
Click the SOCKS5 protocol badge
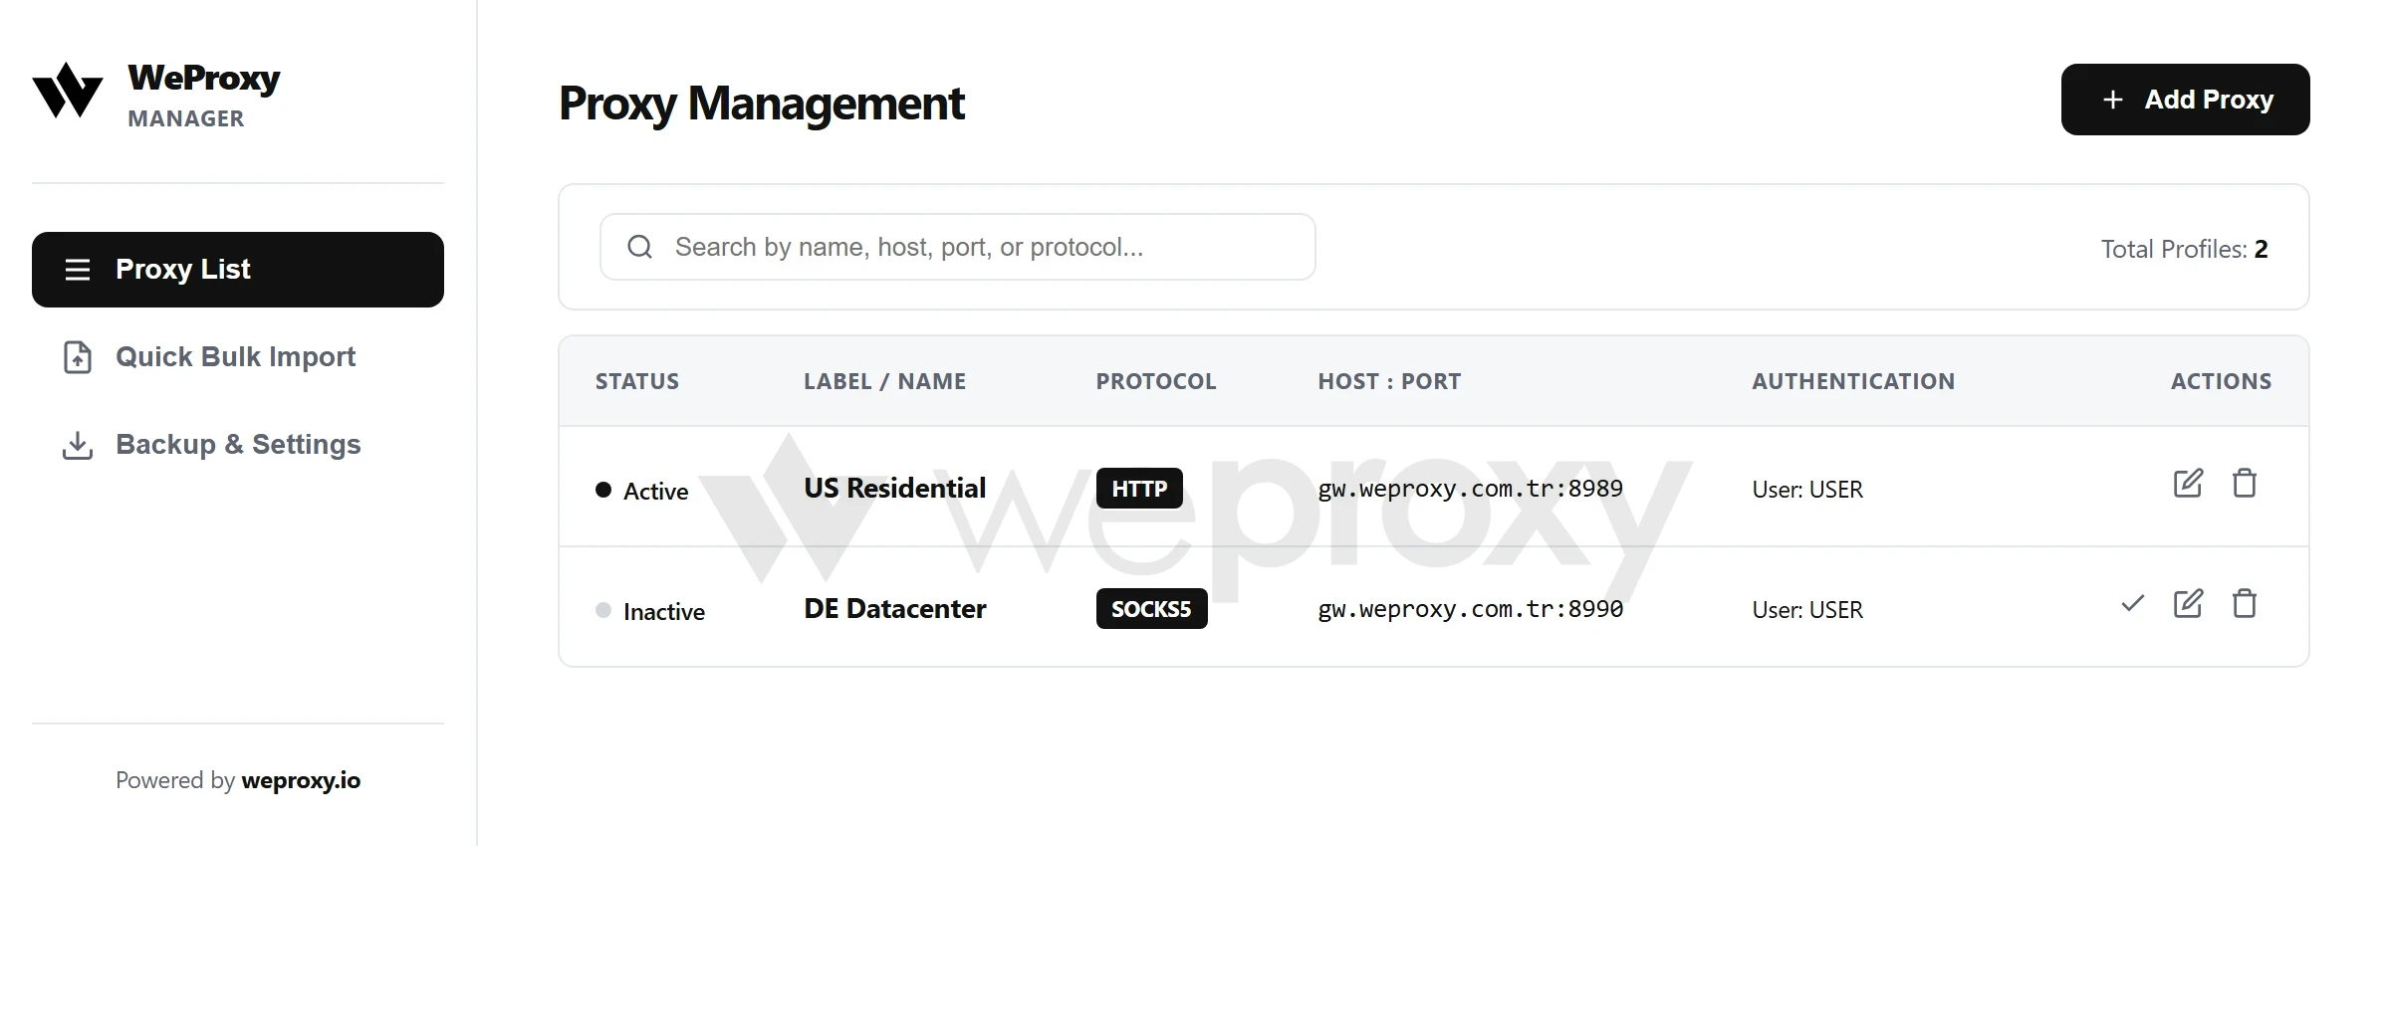click(1151, 609)
